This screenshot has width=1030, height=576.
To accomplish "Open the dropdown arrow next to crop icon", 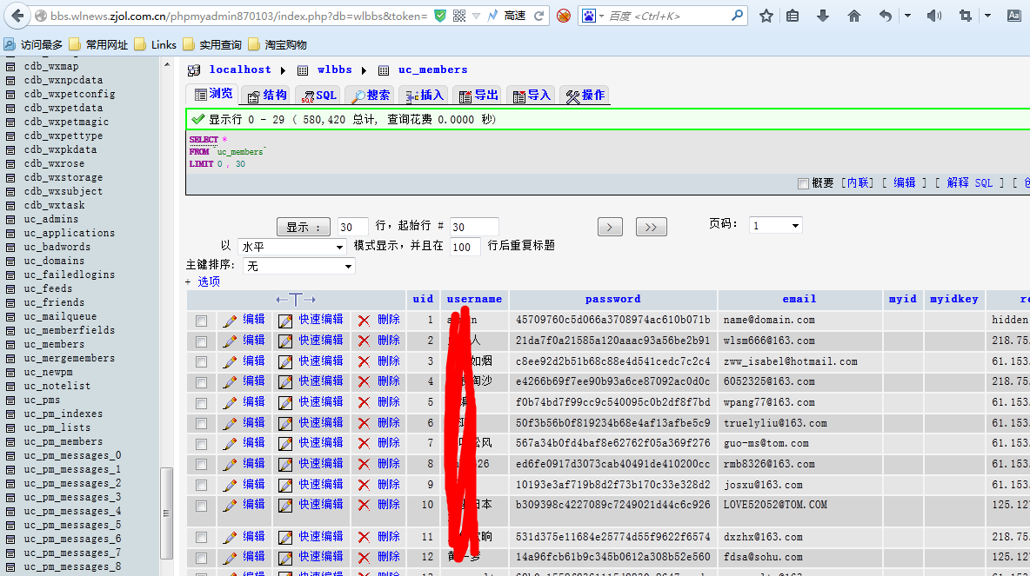I will point(987,16).
